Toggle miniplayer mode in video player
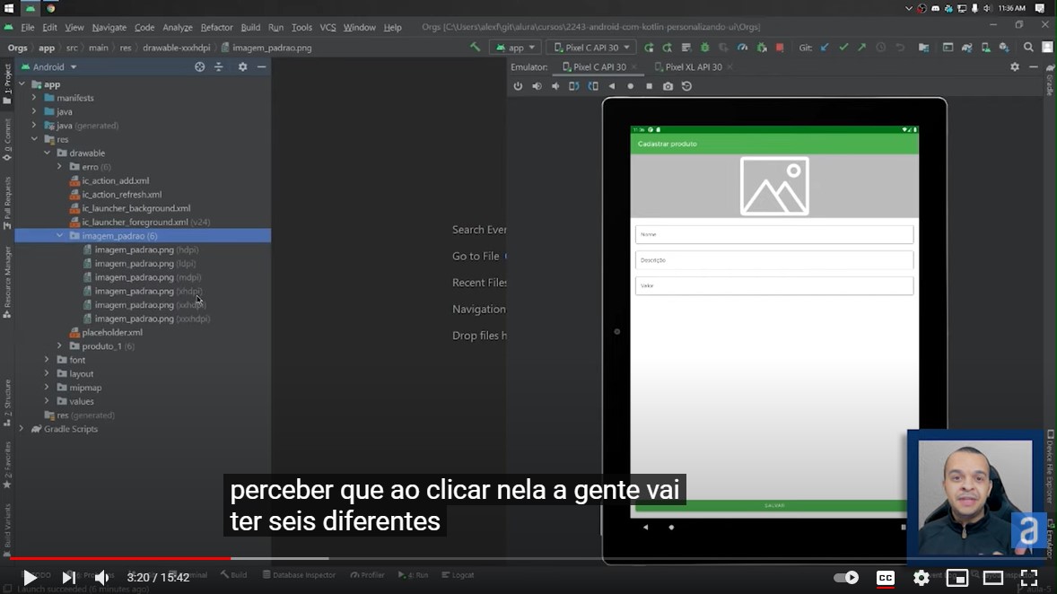The width and height of the screenshot is (1057, 594). coord(957,577)
